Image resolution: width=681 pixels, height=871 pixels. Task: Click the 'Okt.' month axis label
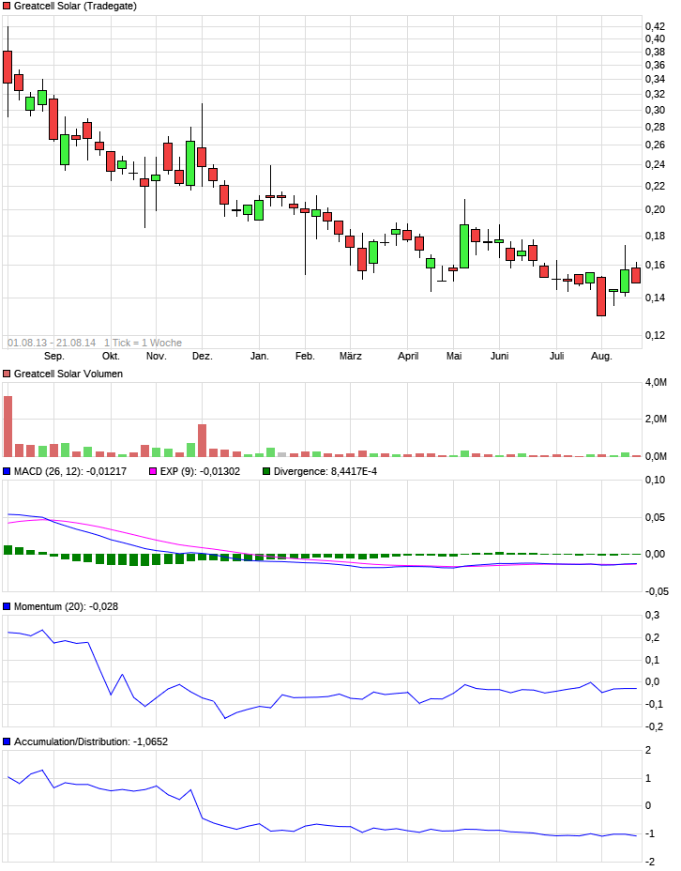111,356
